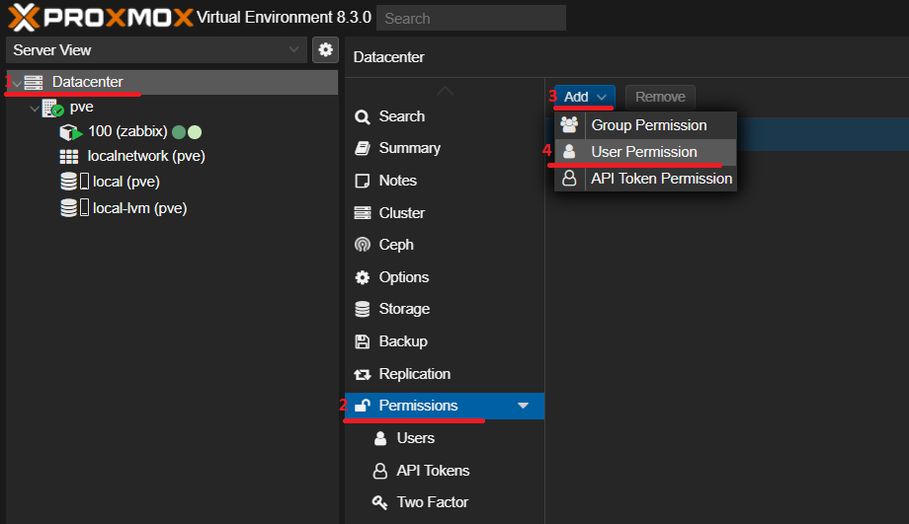Click the localnetwork grid icon
Screen dimensions: 909x524
click(69, 156)
